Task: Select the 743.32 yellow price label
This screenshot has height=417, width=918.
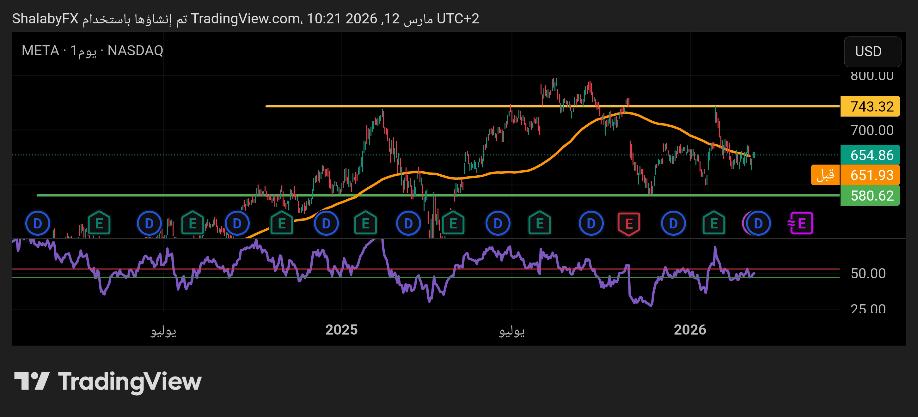Action: pos(870,106)
